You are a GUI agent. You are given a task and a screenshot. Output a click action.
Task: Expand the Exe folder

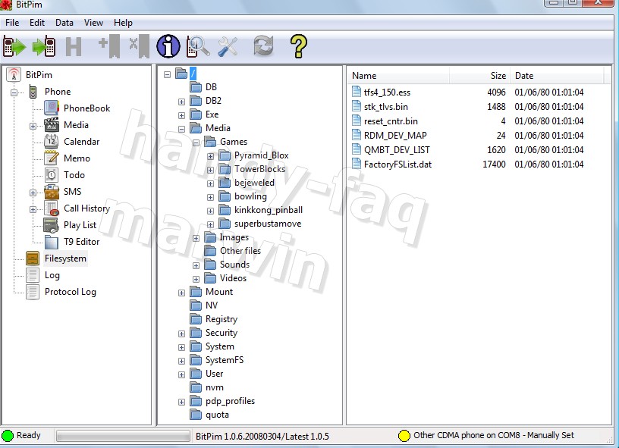pyautogui.click(x=181, y=115)
